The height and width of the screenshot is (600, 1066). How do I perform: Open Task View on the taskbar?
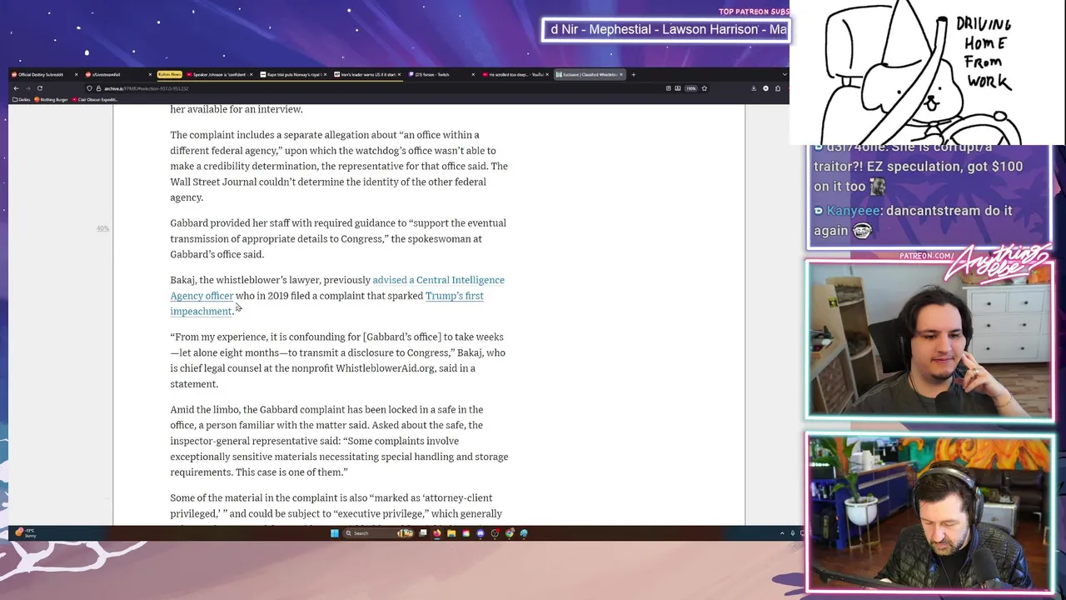tap(423, 533)
